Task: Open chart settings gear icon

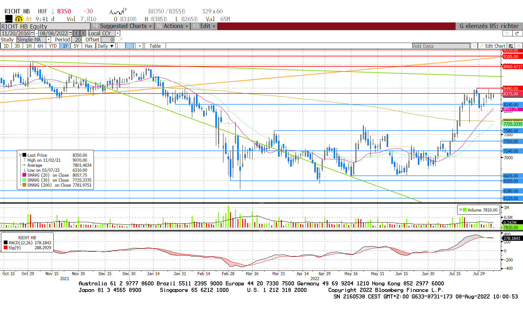Action: (x=519, y=46)
